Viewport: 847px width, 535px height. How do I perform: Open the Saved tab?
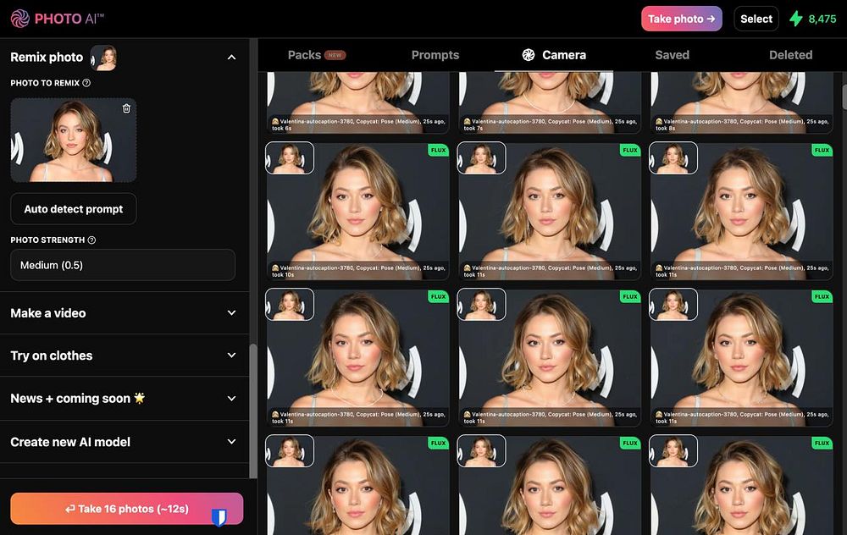tap(672, 55)
